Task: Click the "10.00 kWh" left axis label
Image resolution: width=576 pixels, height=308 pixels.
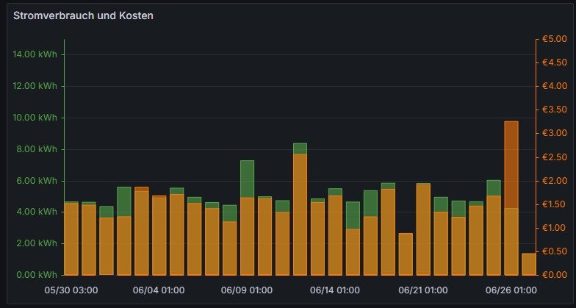Action: tap(35, 118)
